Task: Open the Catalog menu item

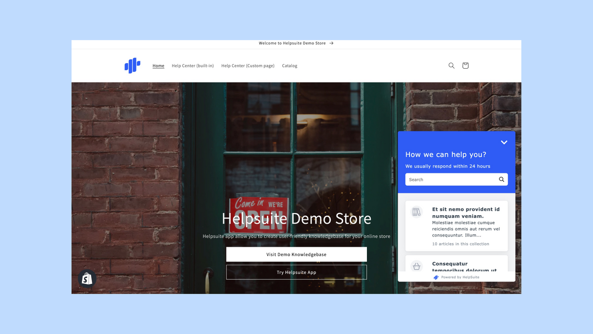Action: click(x=289, y=65)
